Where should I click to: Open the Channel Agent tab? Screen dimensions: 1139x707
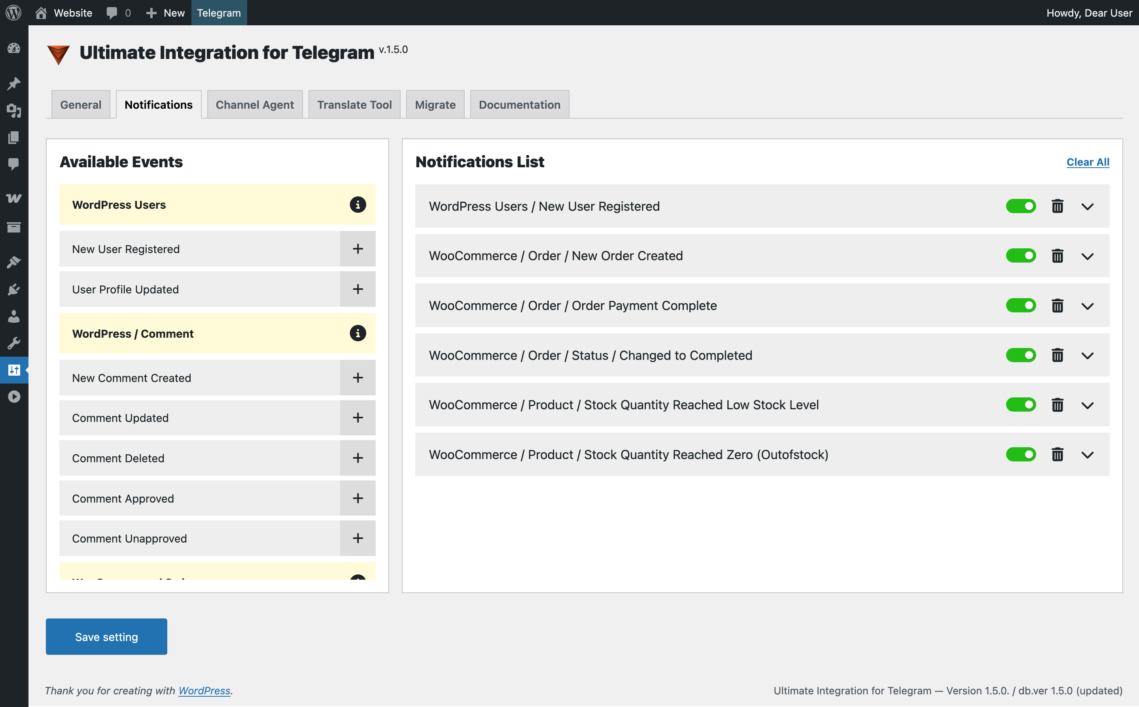pyautogui.click(x=255, y=104)
